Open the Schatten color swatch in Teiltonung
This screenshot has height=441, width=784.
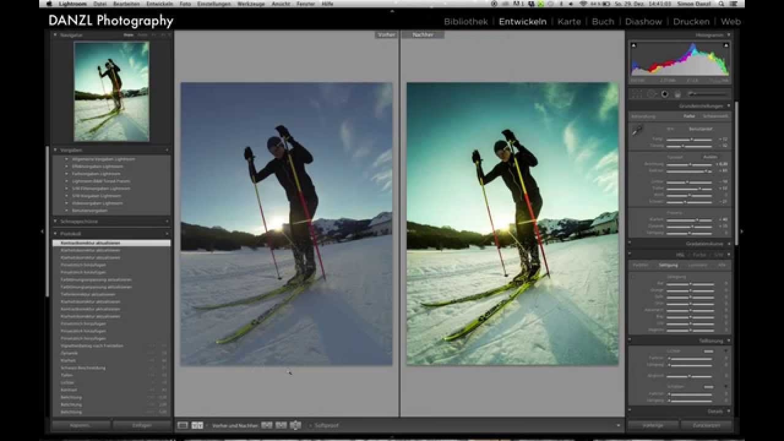click(709, 387)
